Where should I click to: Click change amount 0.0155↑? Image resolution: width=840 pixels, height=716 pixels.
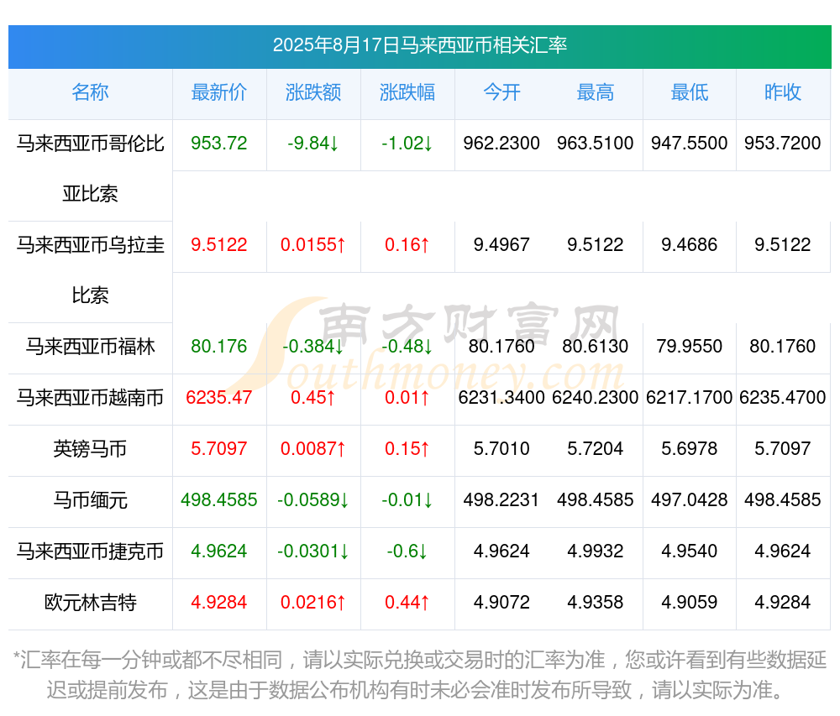coord(313,245)
